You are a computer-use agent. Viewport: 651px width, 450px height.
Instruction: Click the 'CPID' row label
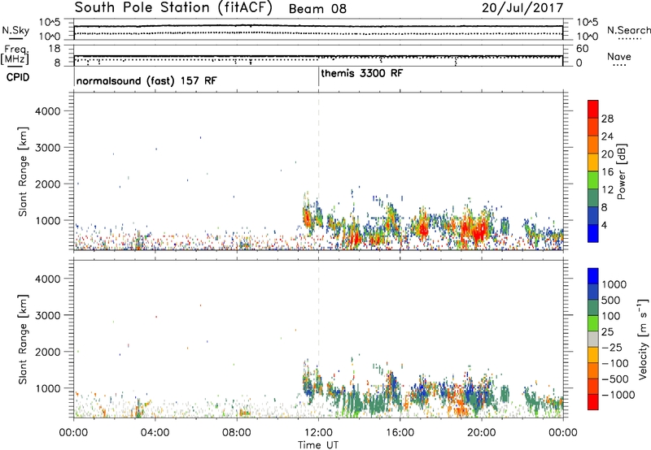17,77
